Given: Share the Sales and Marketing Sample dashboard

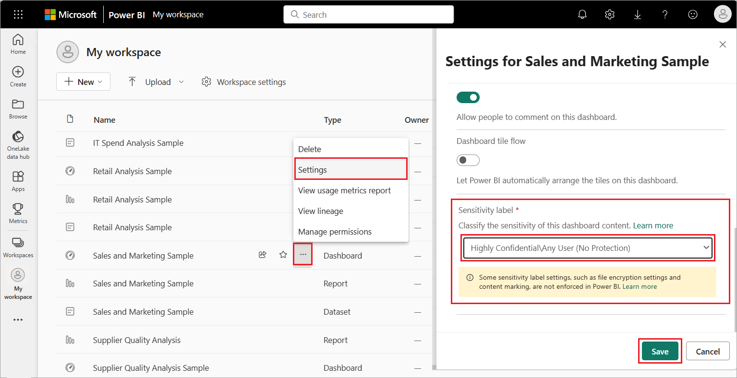Looking at the screenshot, I should pos(263,255).
